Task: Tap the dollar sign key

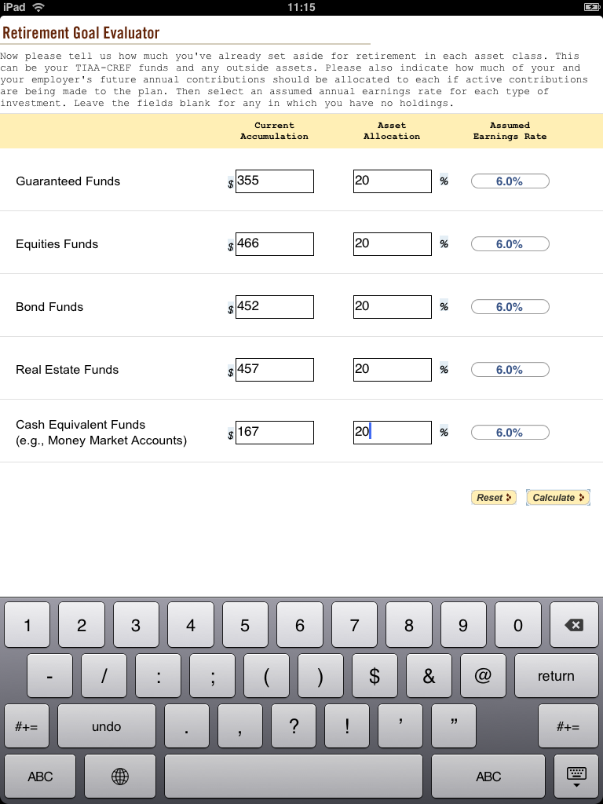Action: point(375,675)
